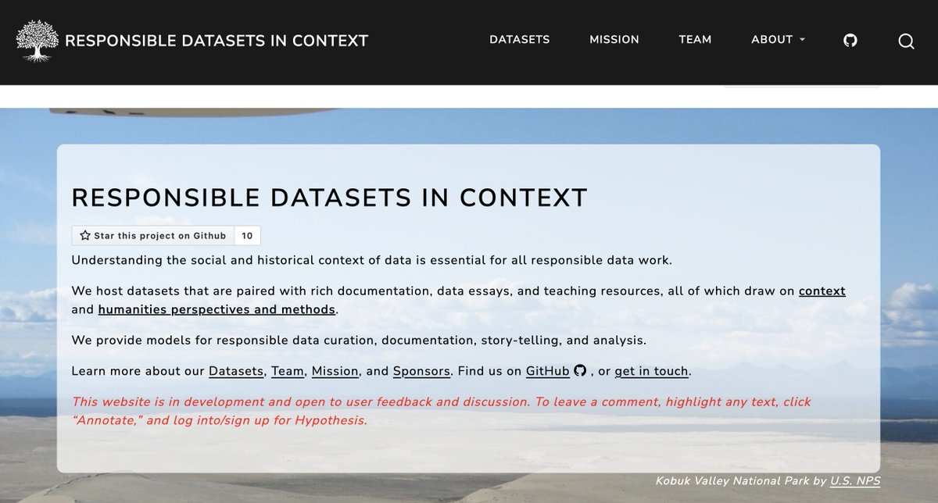
Task: Click the U.S. NPS photo credit link
Action: (857, 481)
